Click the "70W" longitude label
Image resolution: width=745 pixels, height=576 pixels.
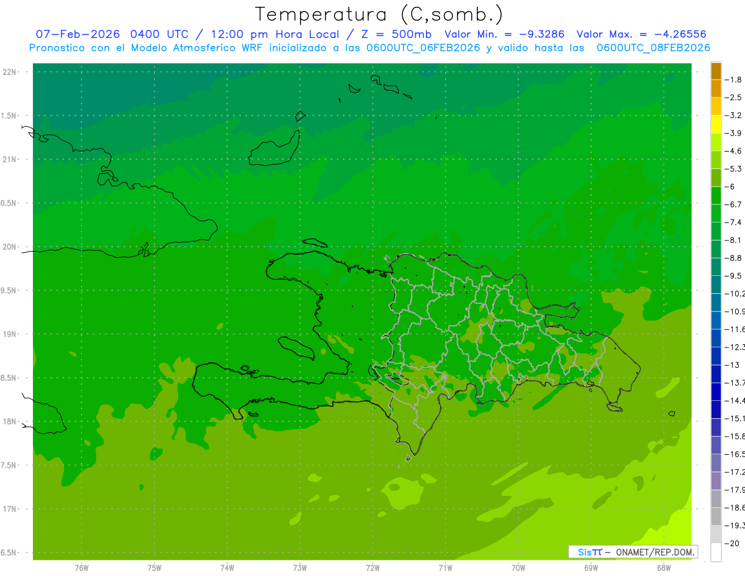pyautogui.click(x=518, y=568)
